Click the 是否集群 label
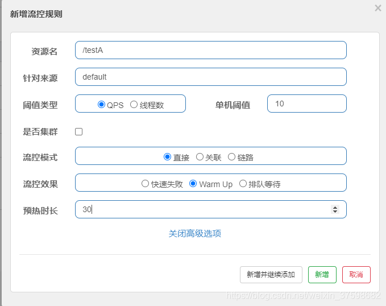Image resolution: width=386 pixels, height=306 pixels. [40, 131]
